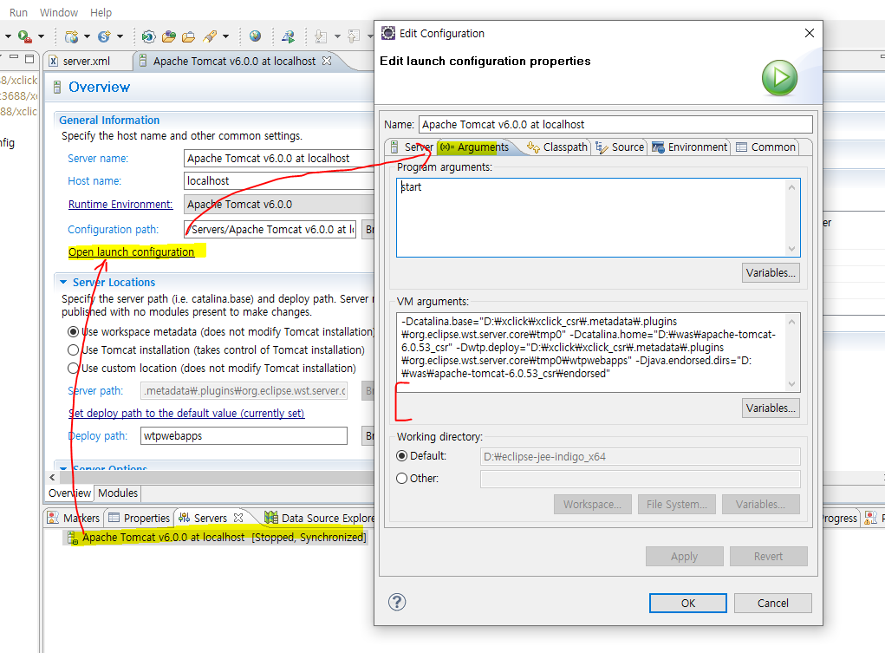This screenshot has height=653, width=885.
Task: Click the Previous Annotation toolbar icon
Action: pyautogui.click(x=354, y=36)
